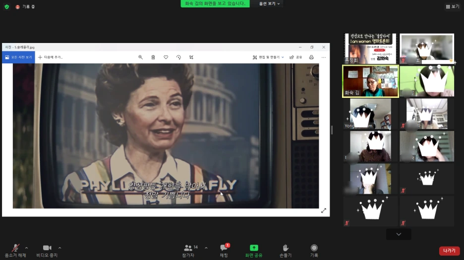
Task: Close the Photos window
Action: point(324,47)
